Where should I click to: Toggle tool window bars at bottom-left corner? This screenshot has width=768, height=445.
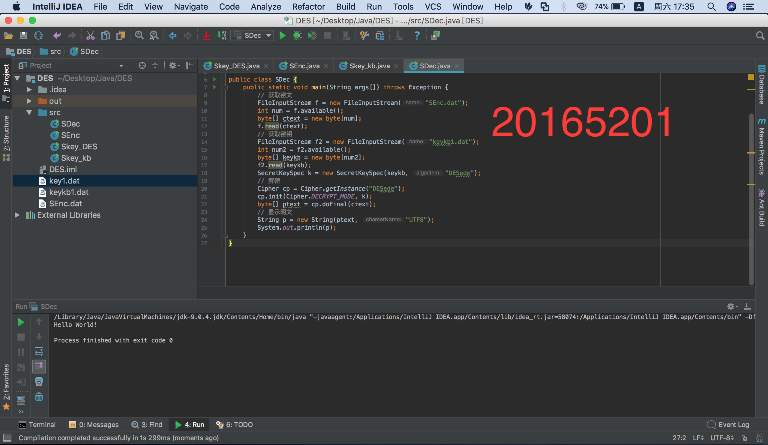point(7,438)
